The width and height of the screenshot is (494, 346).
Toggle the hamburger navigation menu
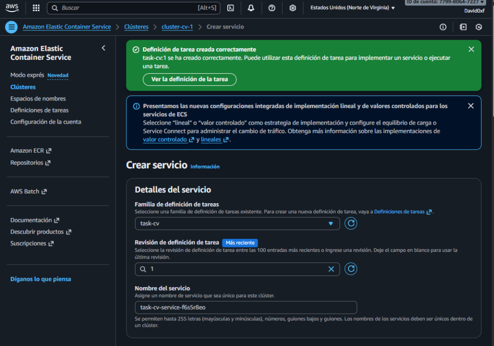pyautogui.click(x=12, y=27)
